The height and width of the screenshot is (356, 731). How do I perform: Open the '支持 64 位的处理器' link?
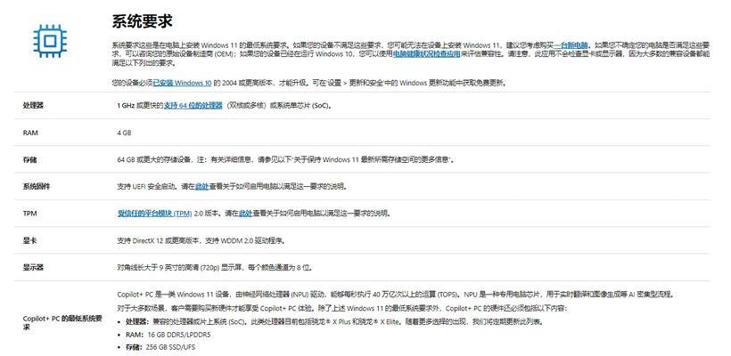pyautogui.click(x=193, y=106)
